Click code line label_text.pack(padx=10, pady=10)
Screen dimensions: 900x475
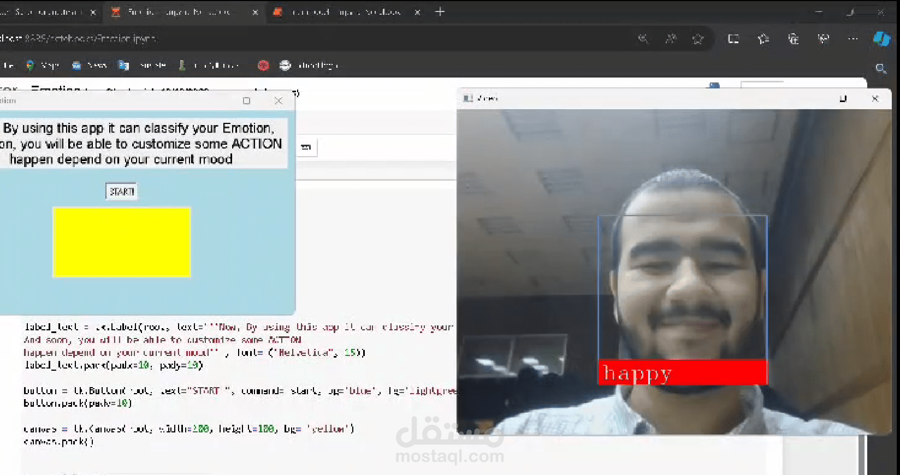(113, 365)
